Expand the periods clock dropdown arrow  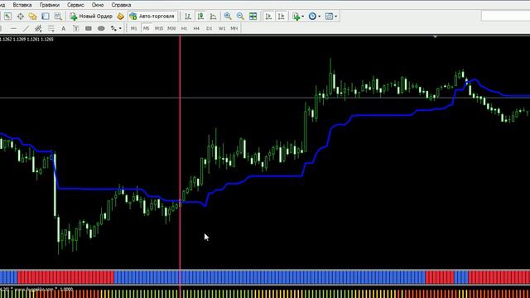tap(319, 17)
